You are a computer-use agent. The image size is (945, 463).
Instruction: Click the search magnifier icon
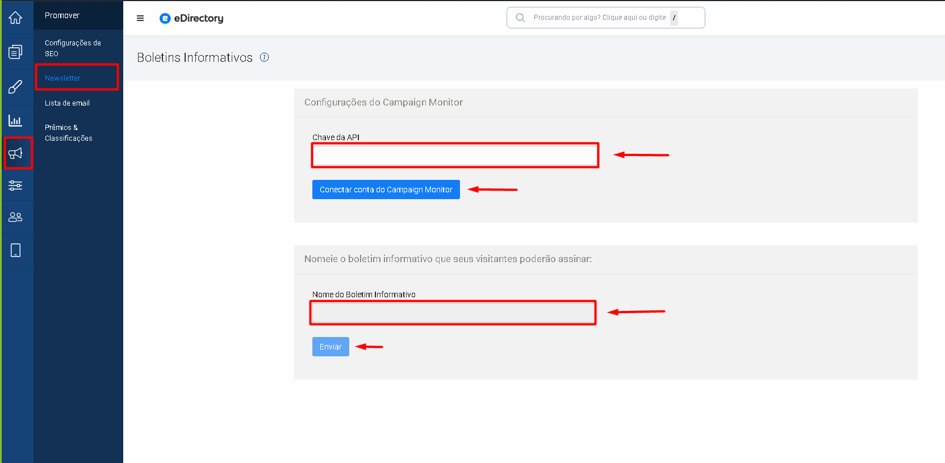click(x=520, y=18)
